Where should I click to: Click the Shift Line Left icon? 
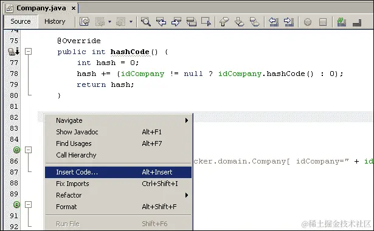pos(274,22)
